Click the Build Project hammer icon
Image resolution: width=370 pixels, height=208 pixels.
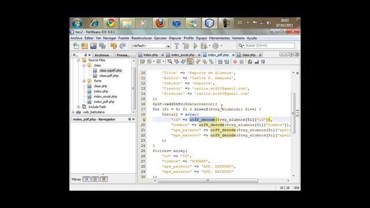177,46
